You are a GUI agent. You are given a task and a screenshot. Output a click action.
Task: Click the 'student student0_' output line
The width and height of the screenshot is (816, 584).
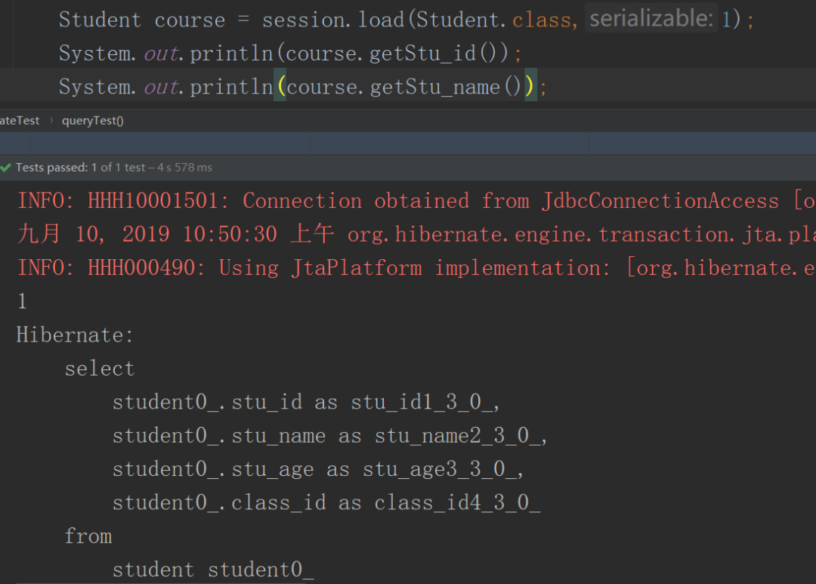point(213,570)
